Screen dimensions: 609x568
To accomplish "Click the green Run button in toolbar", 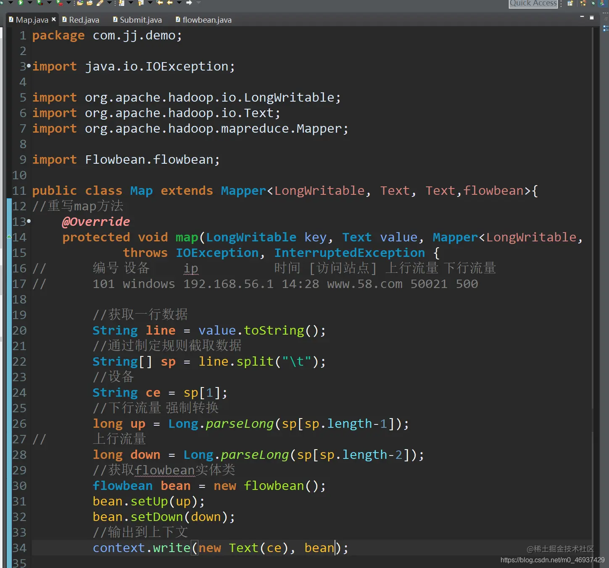I will (x=21, y=3).
